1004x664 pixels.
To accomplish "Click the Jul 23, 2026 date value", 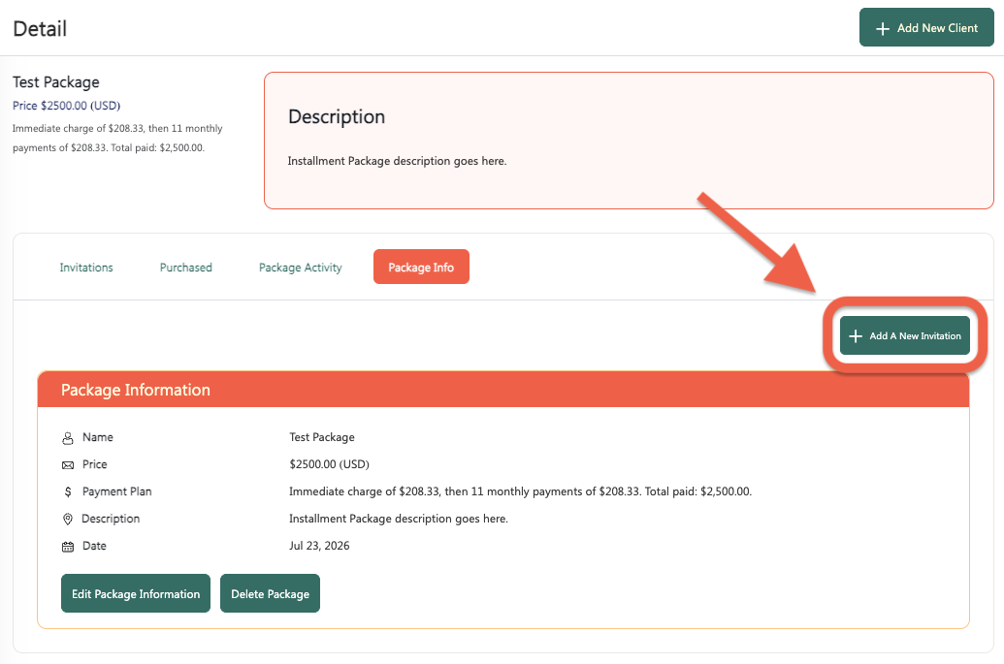I will [x=319, y=546].
